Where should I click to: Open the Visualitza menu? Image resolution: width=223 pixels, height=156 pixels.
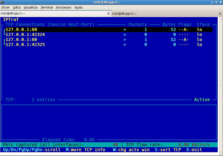click(x=31, y=8)
